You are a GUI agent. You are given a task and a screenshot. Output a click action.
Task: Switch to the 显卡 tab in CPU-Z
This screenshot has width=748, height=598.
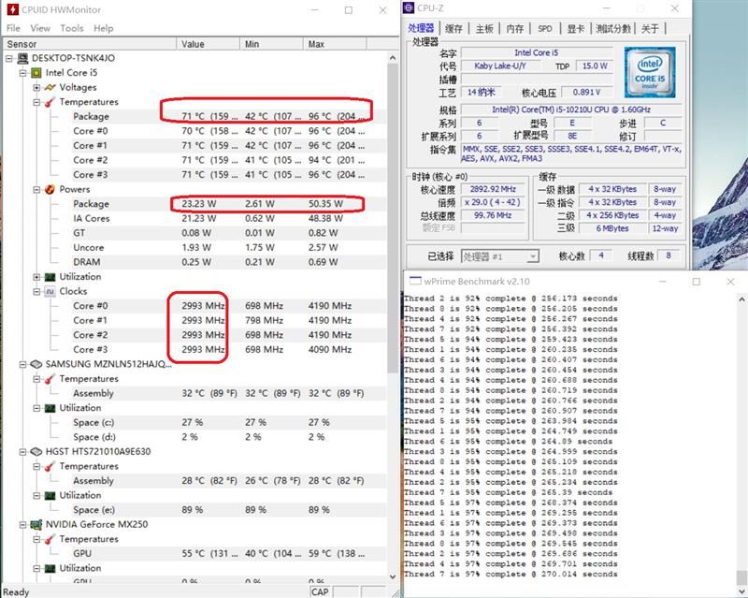[x=575, y=29]
